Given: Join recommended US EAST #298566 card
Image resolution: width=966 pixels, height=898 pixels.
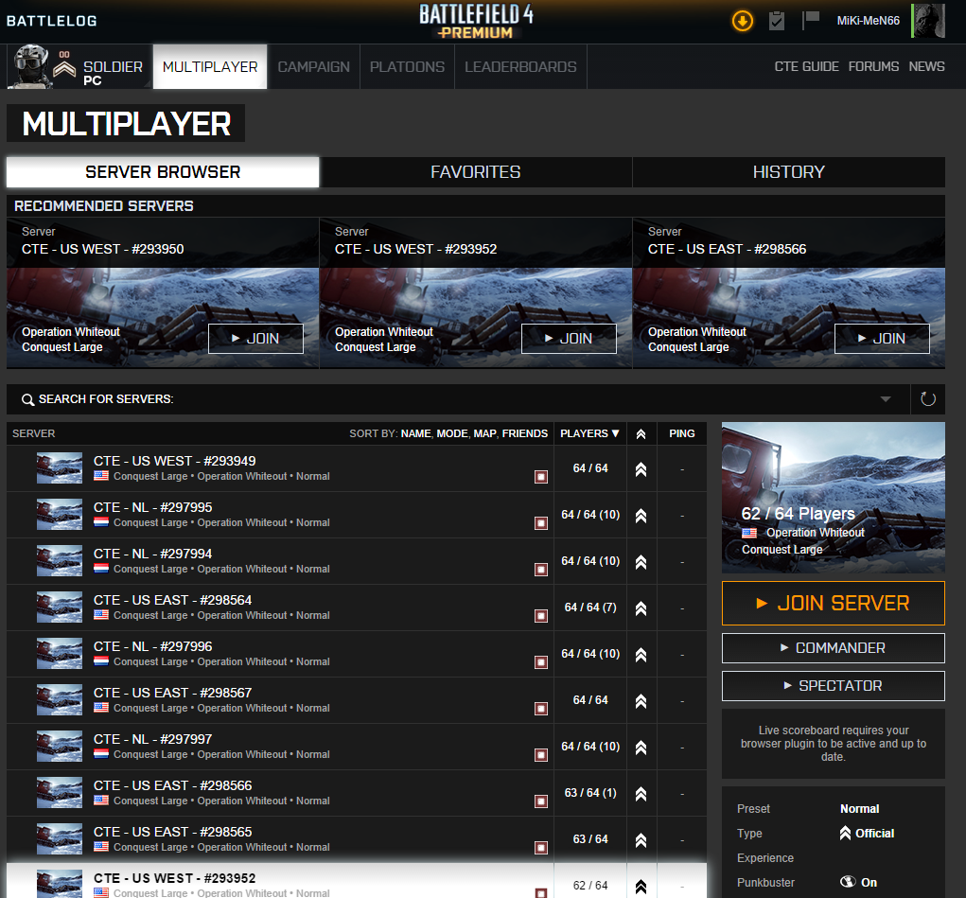Looking at the screenshot, I should pyautogui.click(x=882, y=339).
